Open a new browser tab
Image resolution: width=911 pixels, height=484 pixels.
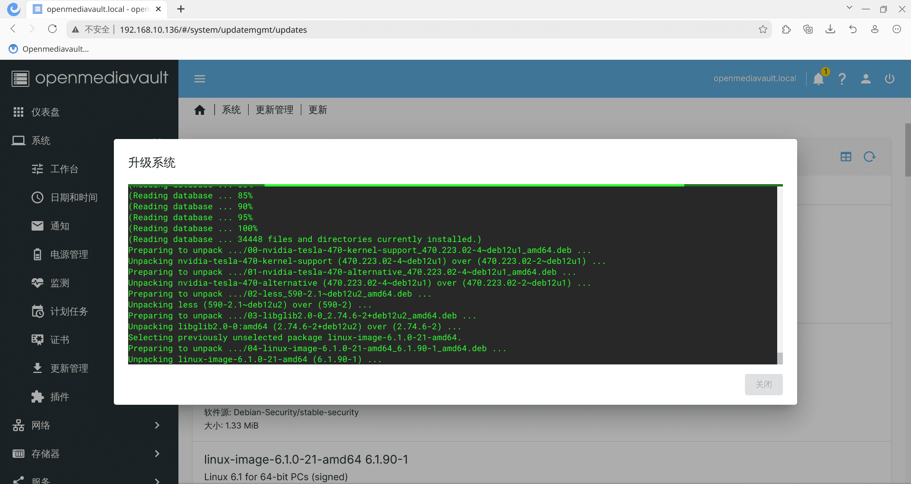(181, 9)
